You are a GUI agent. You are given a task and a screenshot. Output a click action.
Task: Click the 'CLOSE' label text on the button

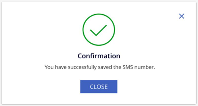click(99, 87)
